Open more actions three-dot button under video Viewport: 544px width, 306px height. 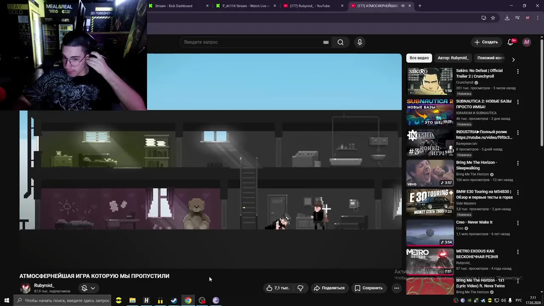pyautogui.click(x=397, y=288)
